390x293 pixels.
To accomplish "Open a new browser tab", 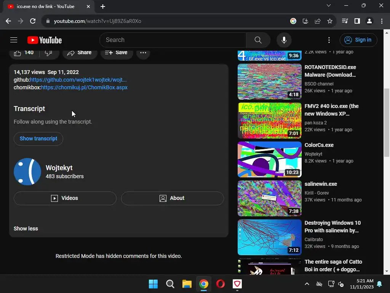I will click(x=103, y=6).
